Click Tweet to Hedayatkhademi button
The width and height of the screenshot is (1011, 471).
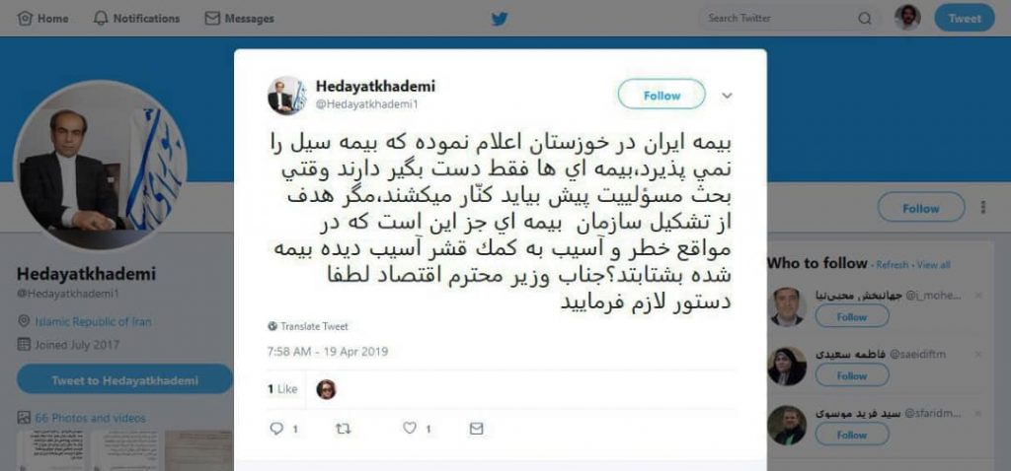124,379
